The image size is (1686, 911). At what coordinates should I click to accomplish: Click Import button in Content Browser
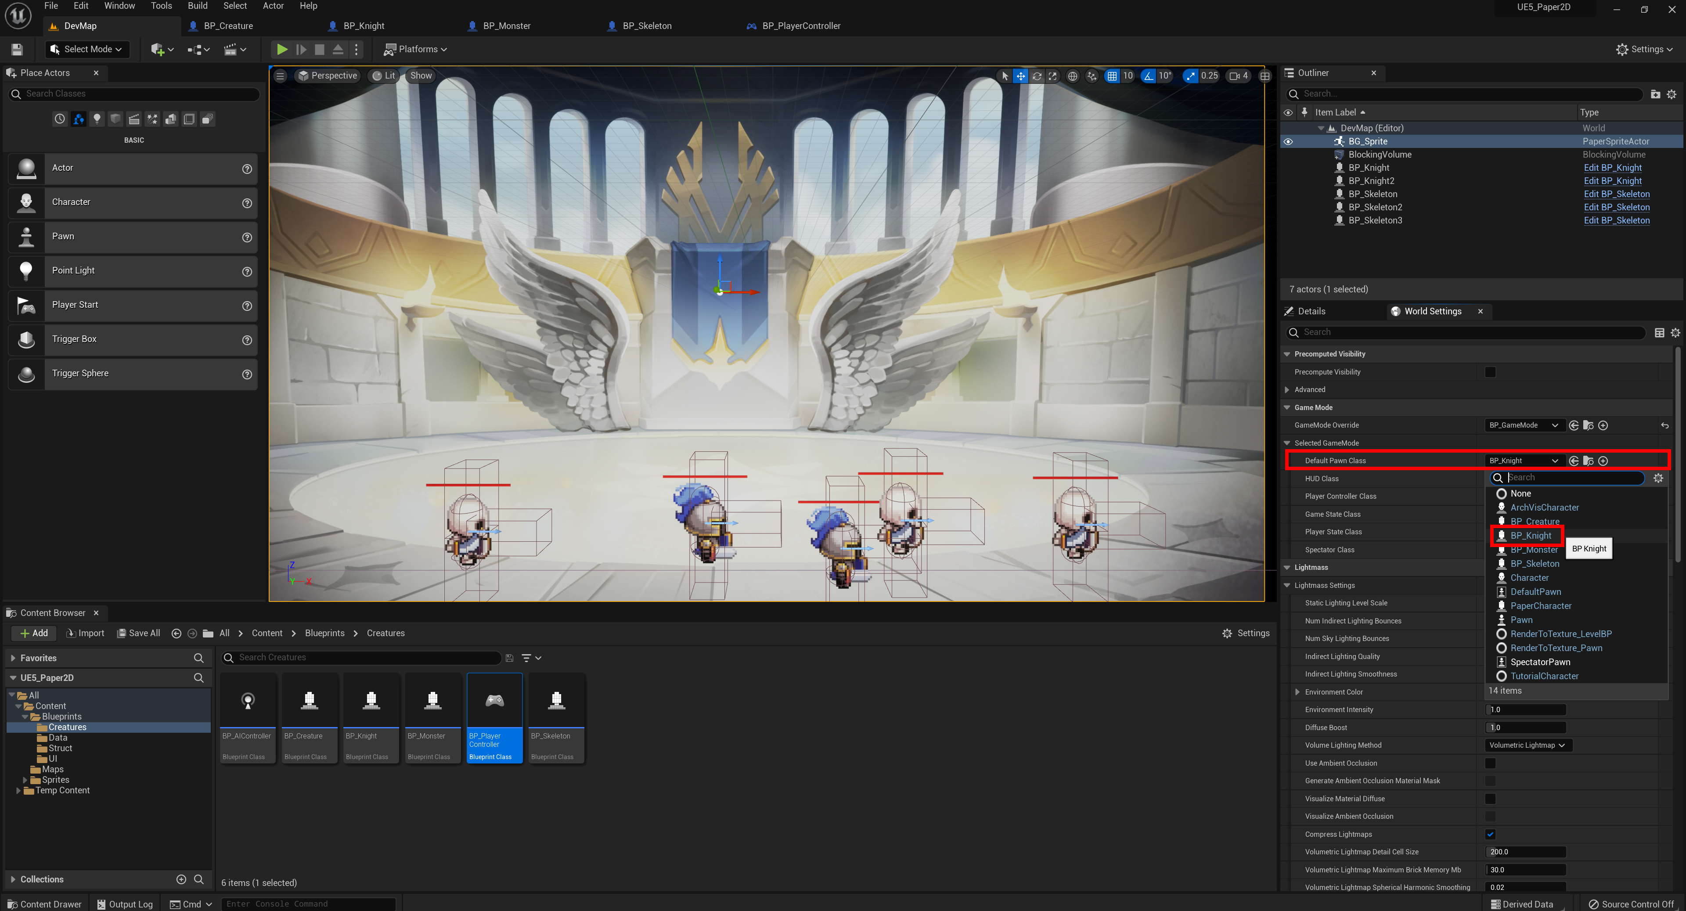point(86,634)
